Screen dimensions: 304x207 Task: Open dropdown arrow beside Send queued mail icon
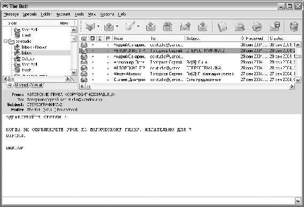point(117,26)
